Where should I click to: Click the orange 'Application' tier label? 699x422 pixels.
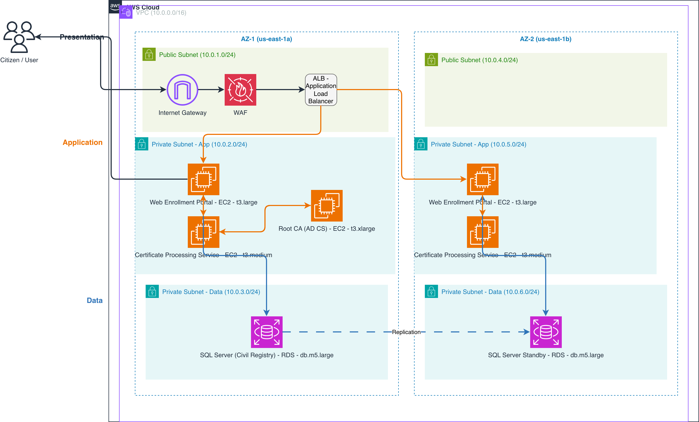82,142
